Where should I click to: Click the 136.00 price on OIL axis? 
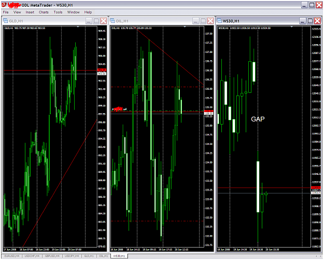209,89
